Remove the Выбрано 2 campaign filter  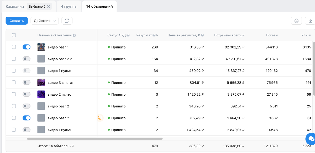point(49,7)
